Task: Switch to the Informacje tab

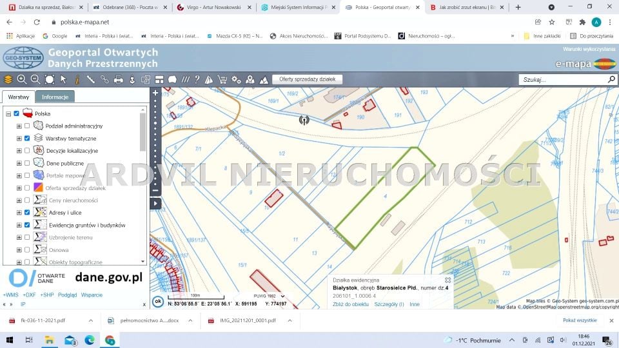Action: pyautogui.click(x=55, y=97)
